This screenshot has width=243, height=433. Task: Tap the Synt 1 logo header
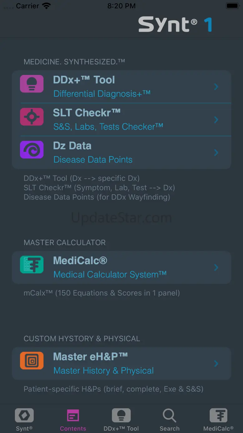point(175,25)
